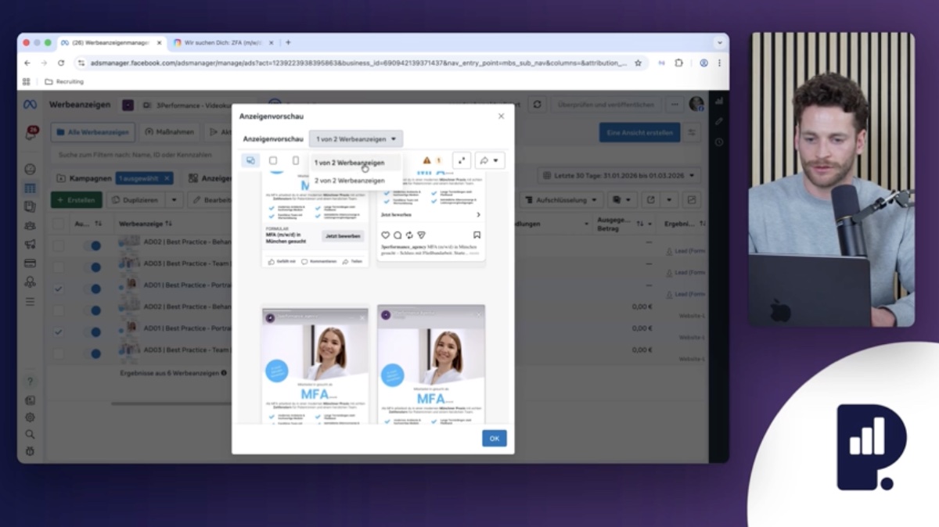
Task: Click the OK button in preview dialog
Action: point(494,439)
